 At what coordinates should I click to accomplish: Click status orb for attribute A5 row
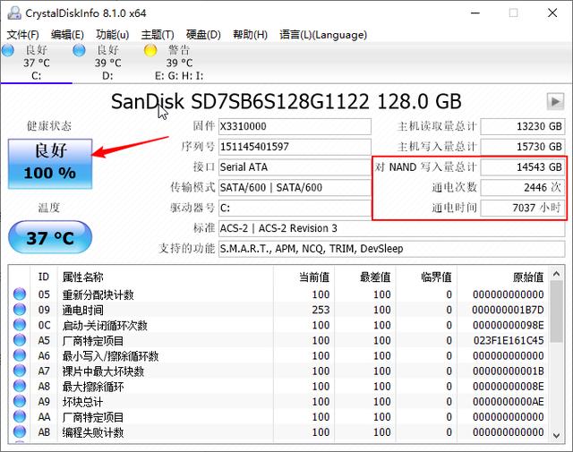point(20,340)
